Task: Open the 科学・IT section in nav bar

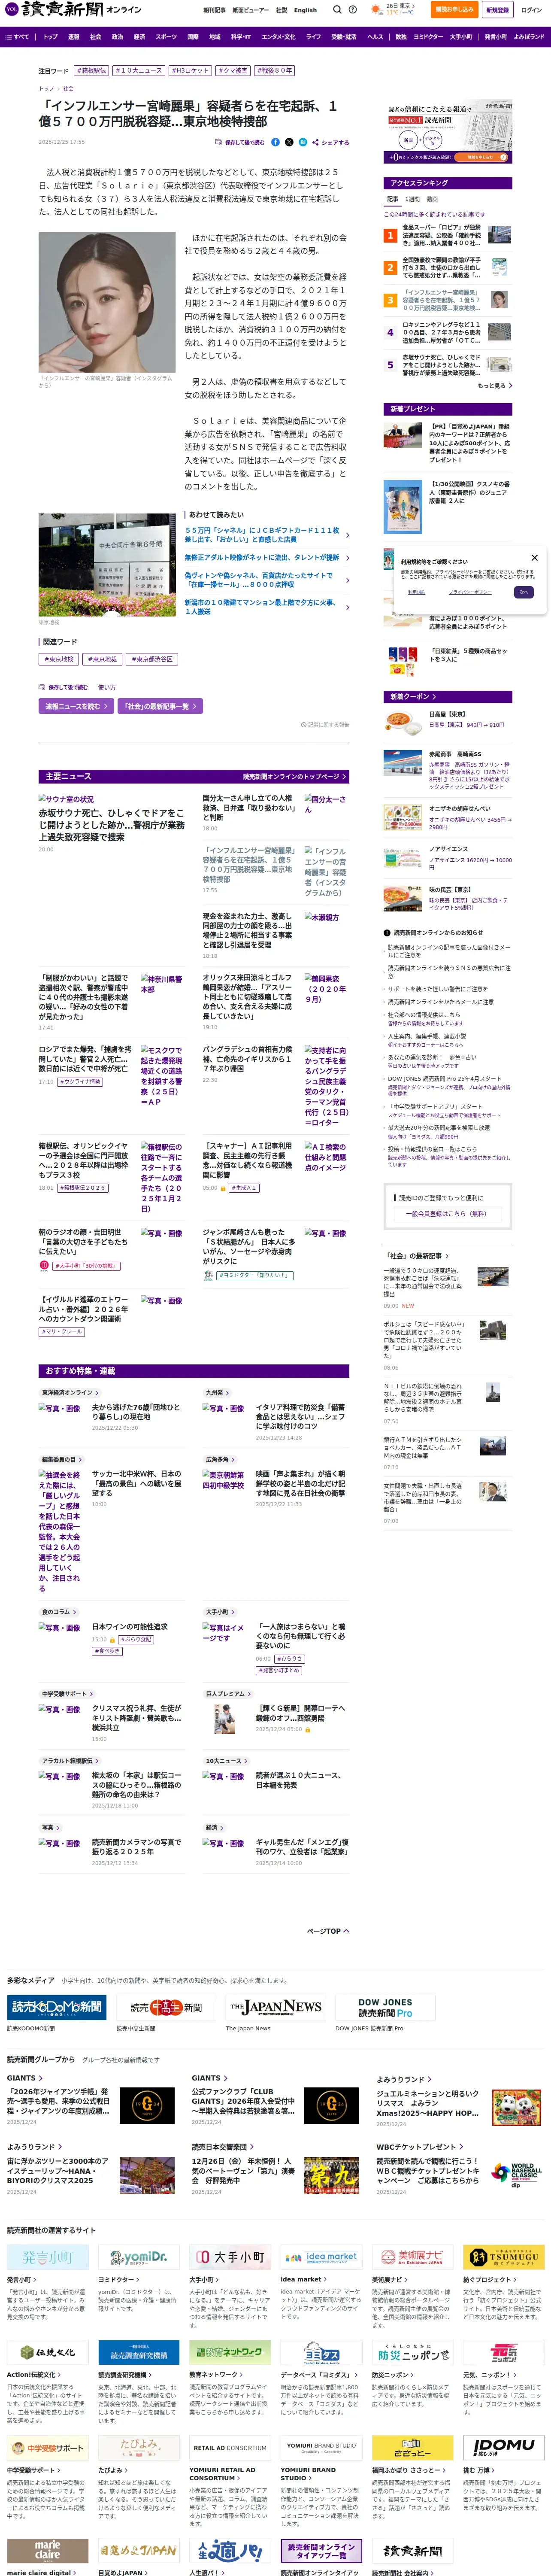Action: pyautogui.click(x=241, y=37)
